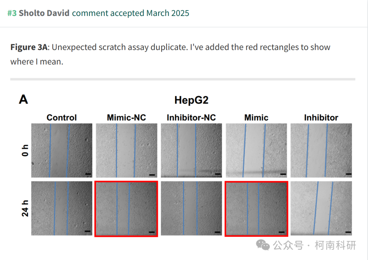Select the Inhibitor-NC 0 h scratch image
Image resolution: width=368 pixels, height=260 pixels.
(x=191, y=150)
